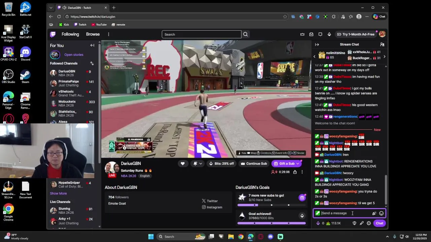Click in the Twitch Search box
Viewport: 431px width, 242px height.
coord(201,34)
